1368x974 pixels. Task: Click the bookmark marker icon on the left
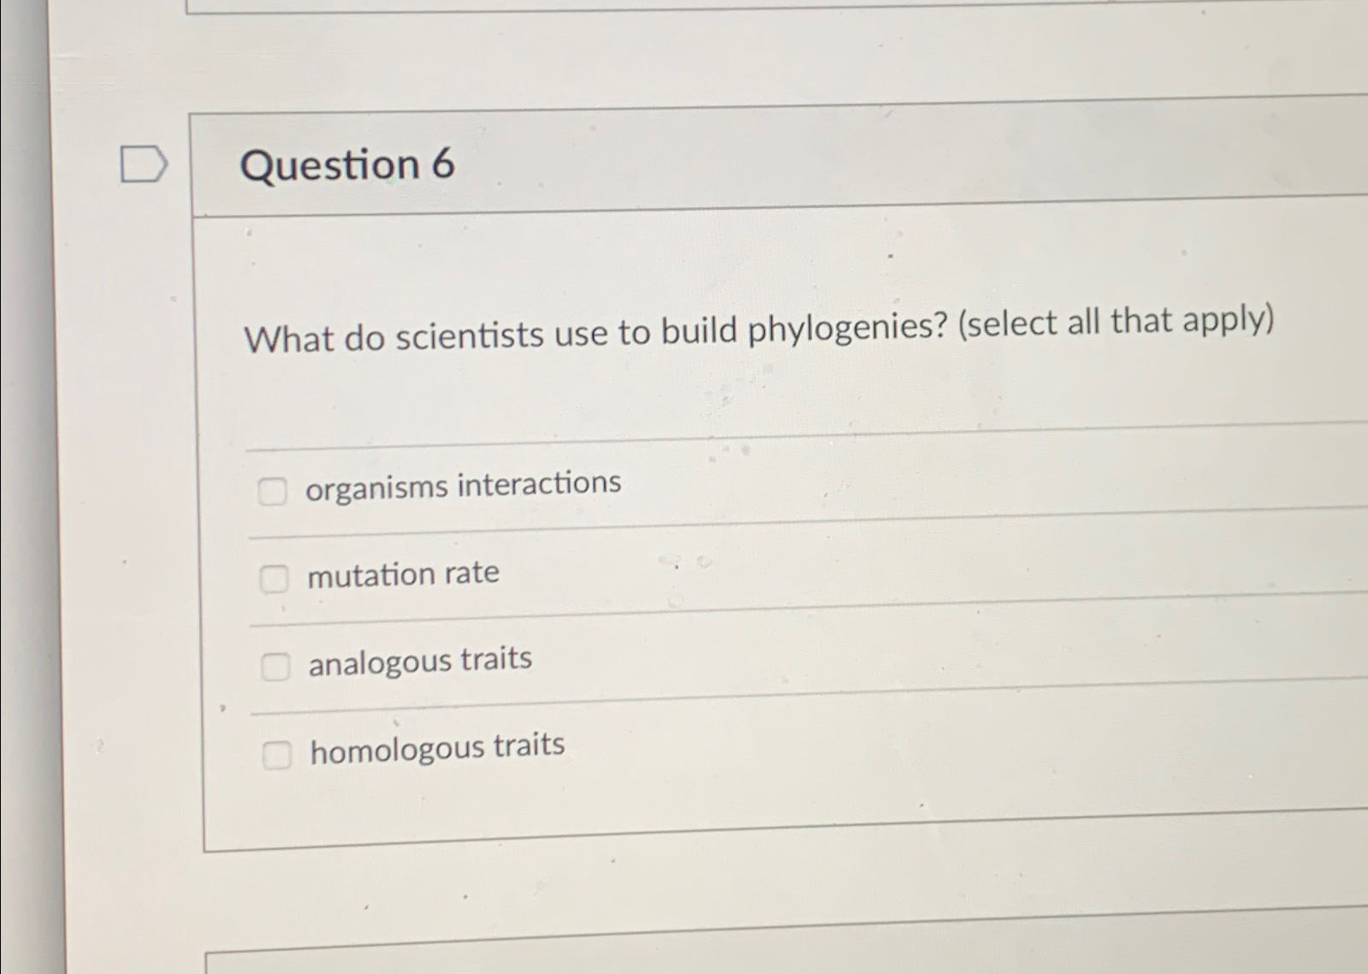coord(144,164)
